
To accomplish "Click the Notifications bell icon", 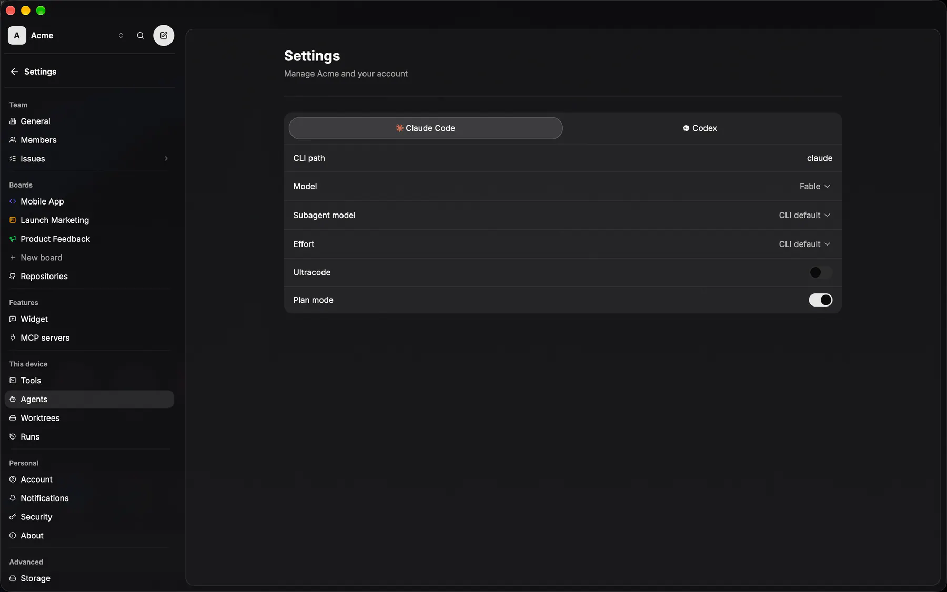I will [13, 498].
